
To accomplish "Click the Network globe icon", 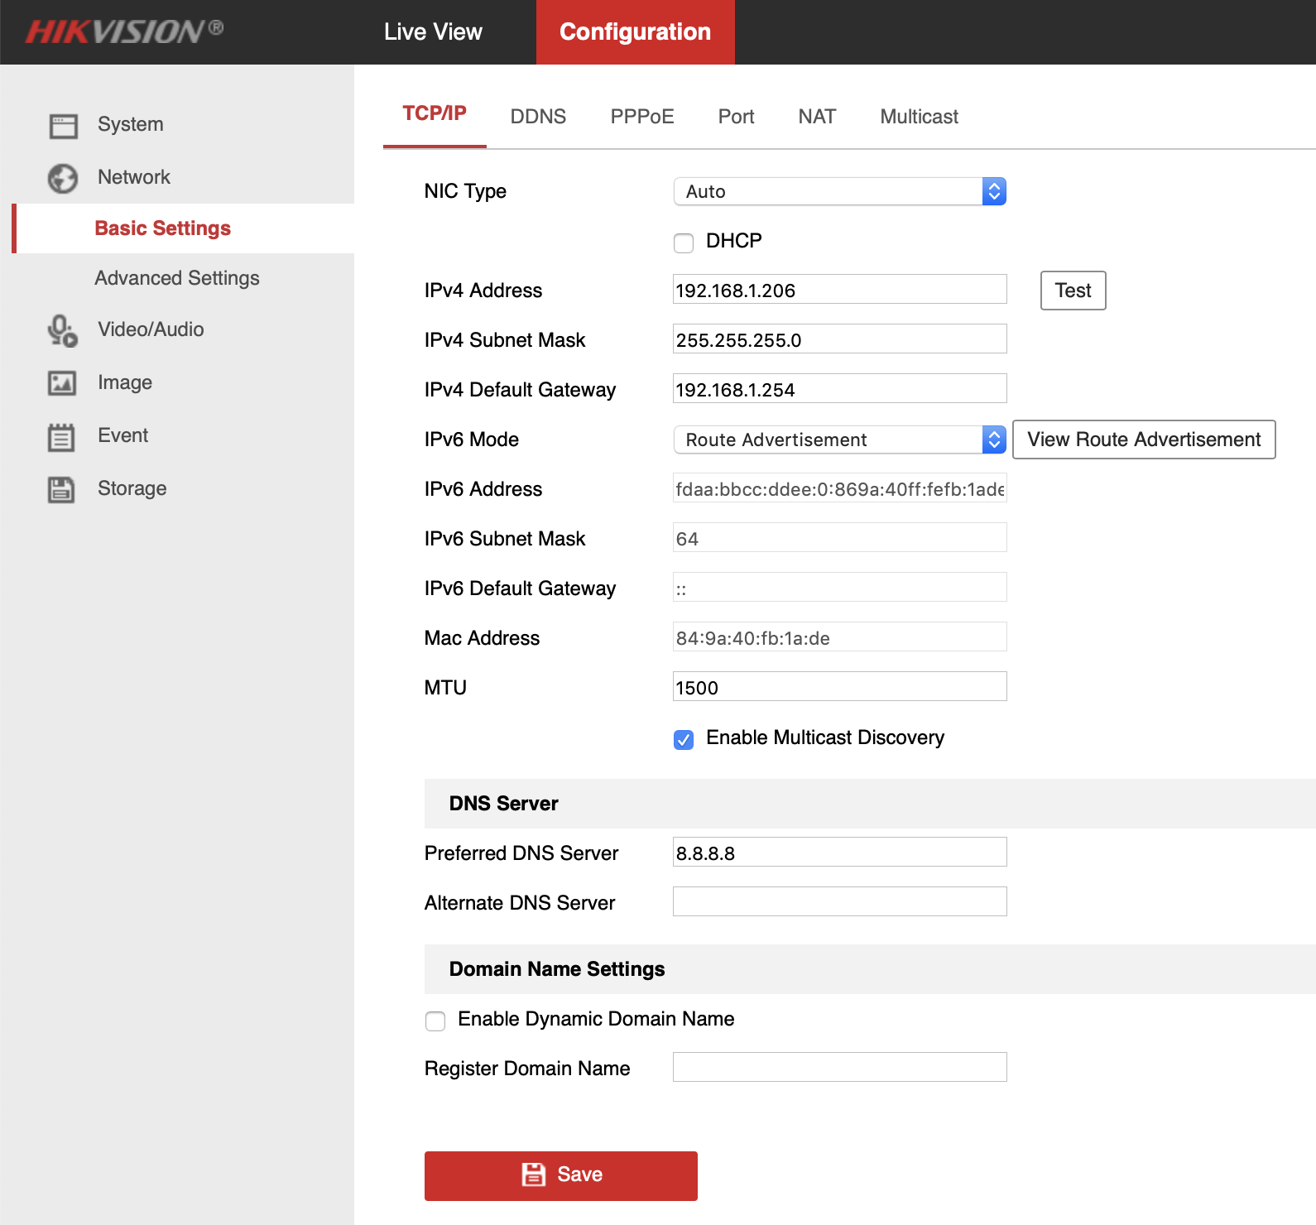I will [63, 178].
